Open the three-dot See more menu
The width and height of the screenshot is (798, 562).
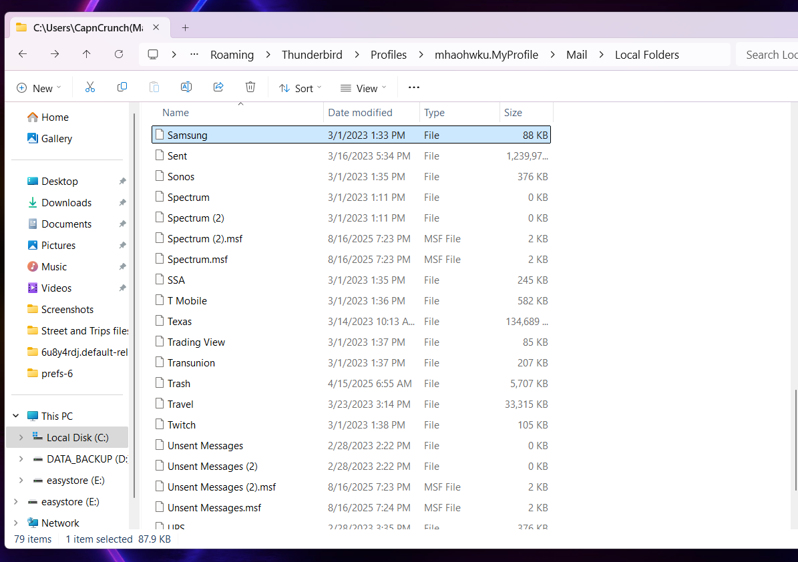(414, 87)
